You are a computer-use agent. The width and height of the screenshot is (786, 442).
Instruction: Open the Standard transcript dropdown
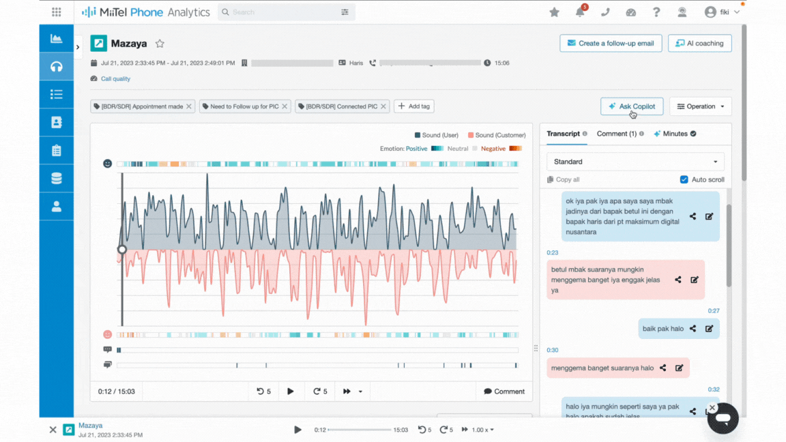tap(635, 162)
